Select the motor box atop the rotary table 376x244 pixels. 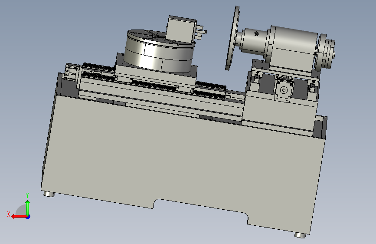(182, 30)
